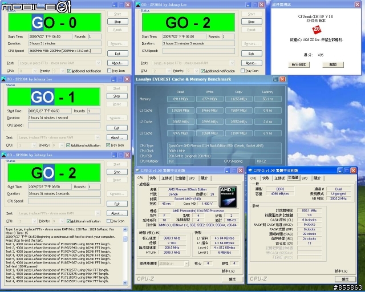Click title icon of GO - 2 window without log
The width and height of the screenshot is (365, 292).
pos(138,5)
